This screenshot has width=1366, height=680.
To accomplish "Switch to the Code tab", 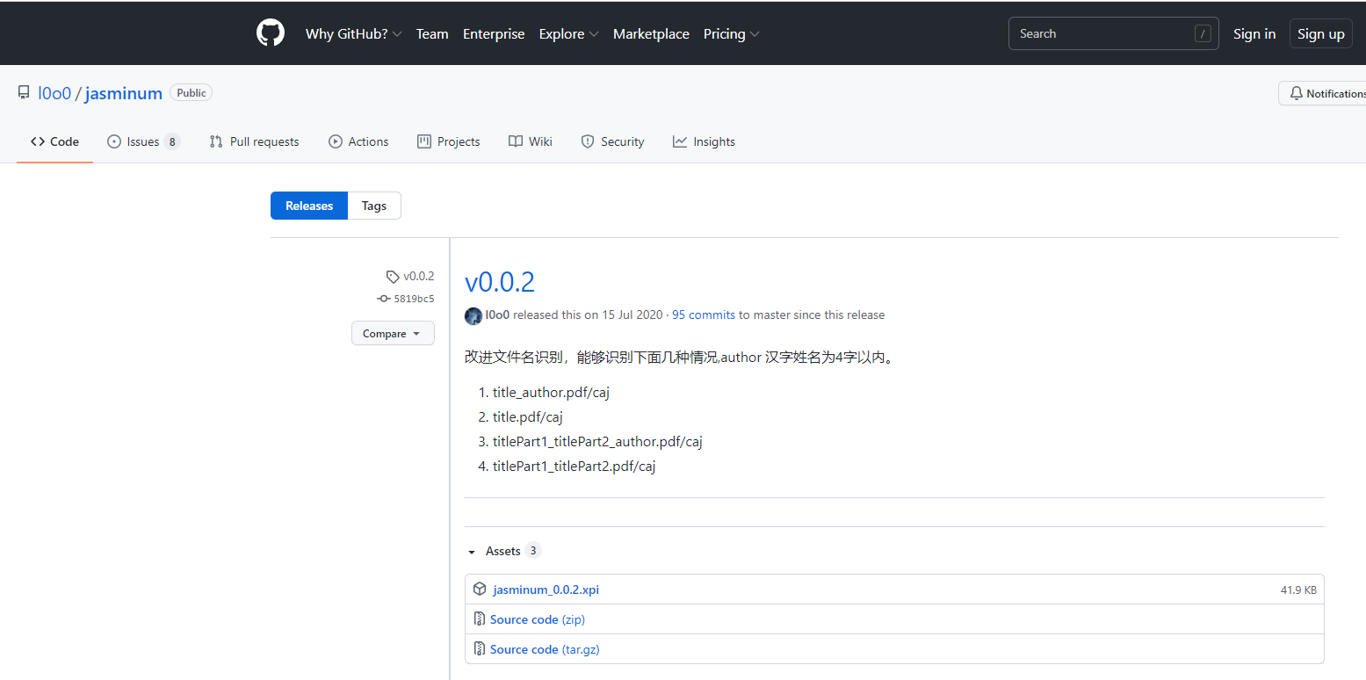I will coord(54,141).
